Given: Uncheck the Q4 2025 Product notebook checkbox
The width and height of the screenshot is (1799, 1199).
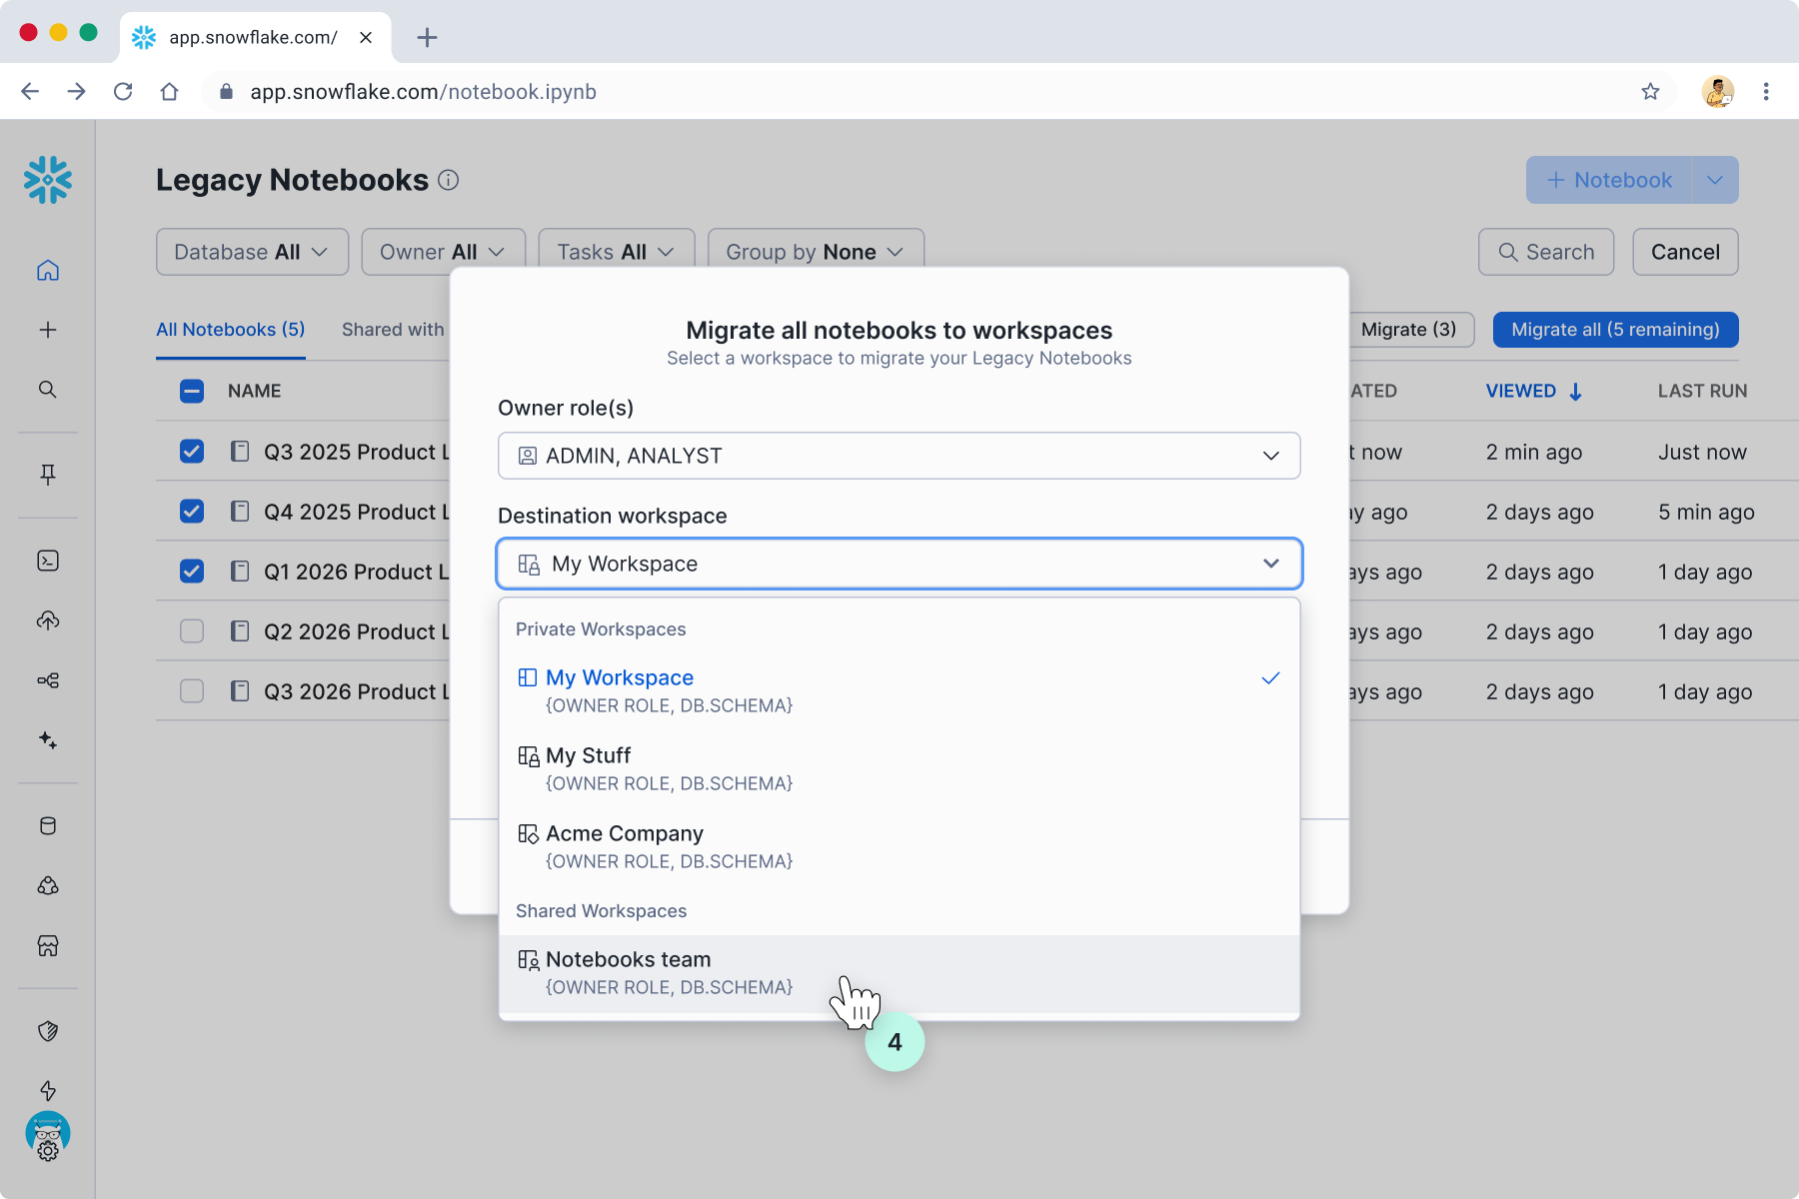Looking at the screenshot, I should pos(192,512).
